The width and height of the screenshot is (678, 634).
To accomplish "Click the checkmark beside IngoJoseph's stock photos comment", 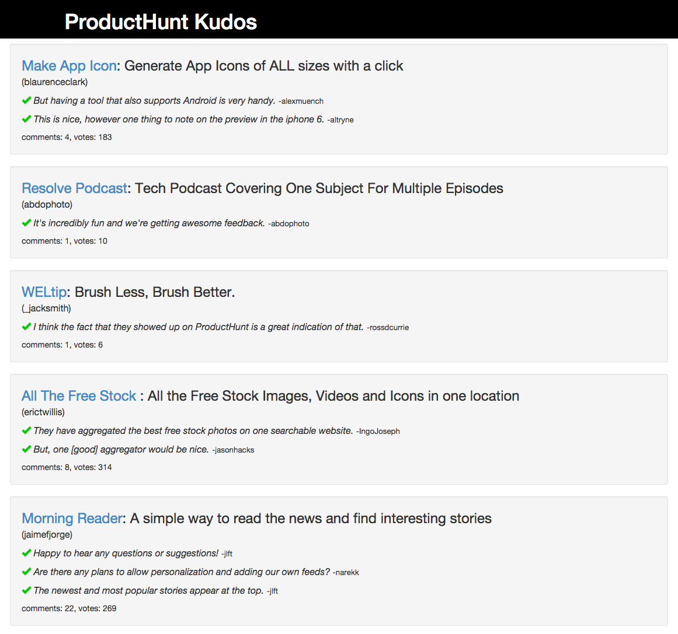I will [x=26, y=430].
